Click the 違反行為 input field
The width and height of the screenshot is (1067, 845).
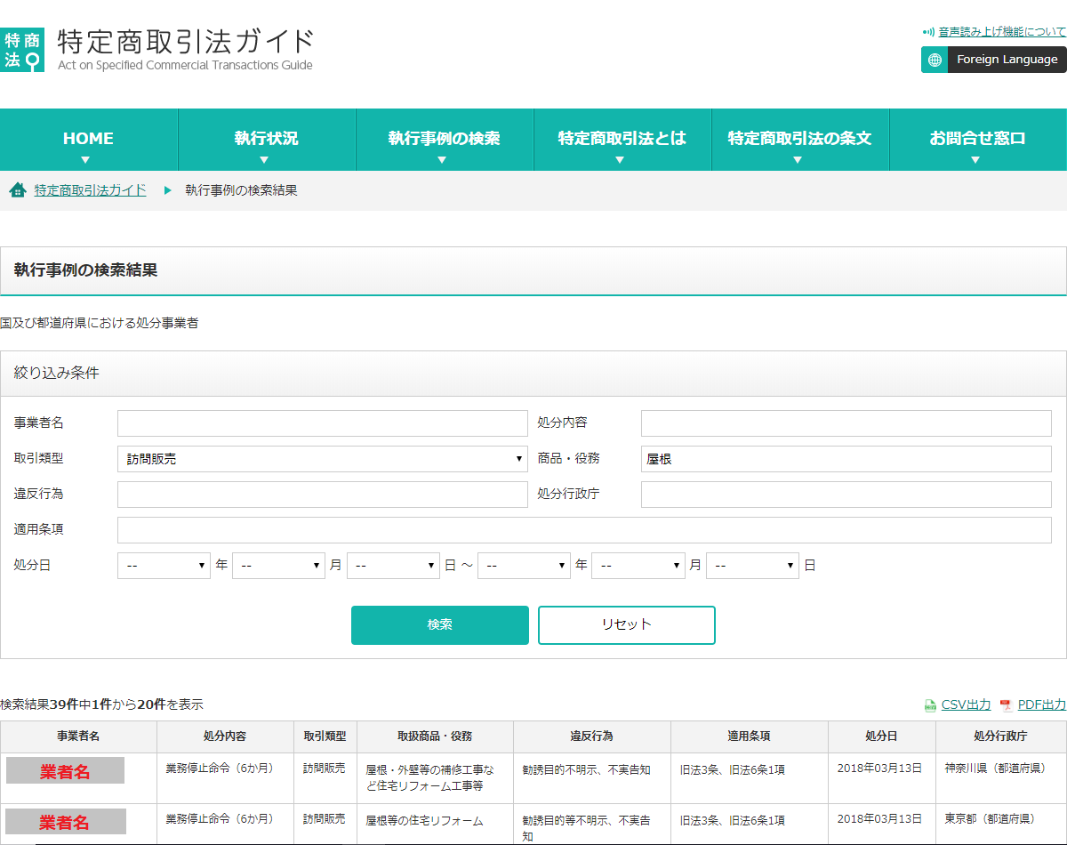click(x=323, y=495)
